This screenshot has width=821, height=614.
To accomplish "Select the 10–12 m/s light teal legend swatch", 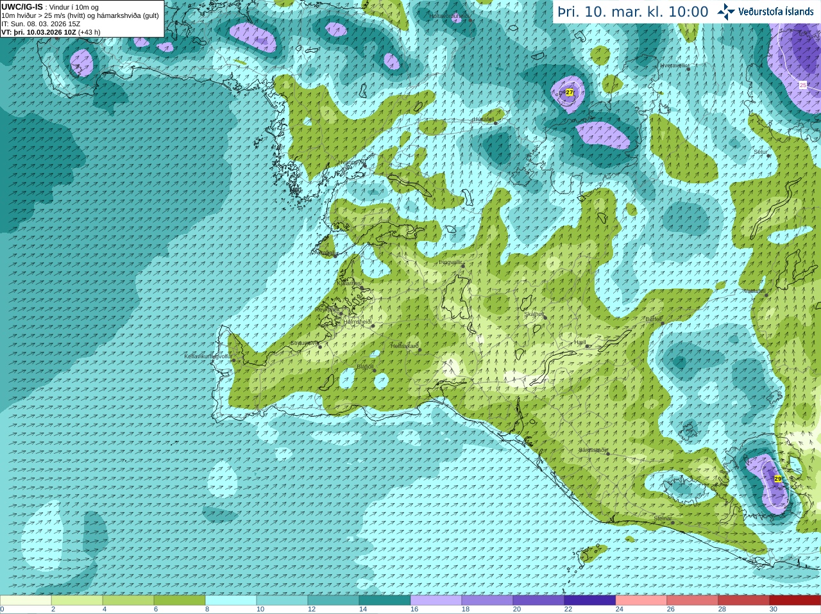I will (x=282, y=601).
